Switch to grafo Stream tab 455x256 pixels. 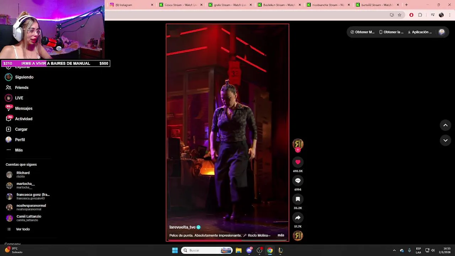click(x=229, y=5)
